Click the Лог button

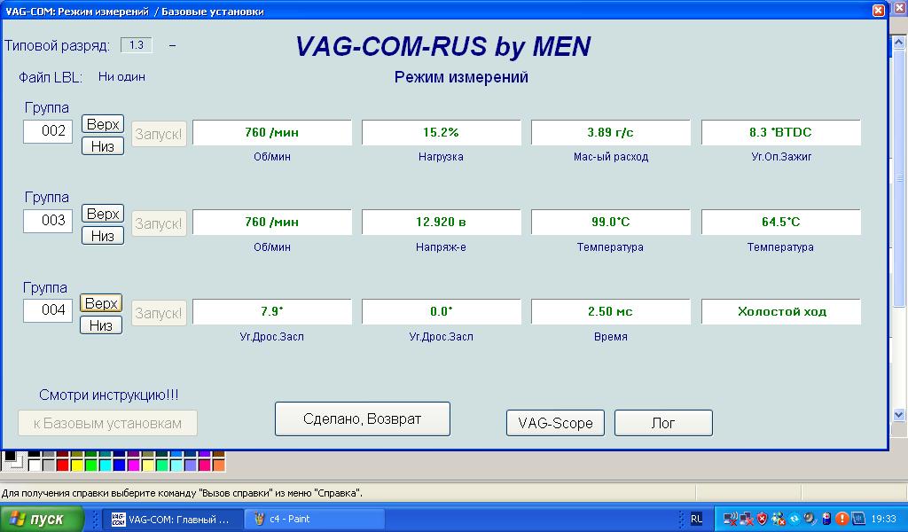(663, 423)
